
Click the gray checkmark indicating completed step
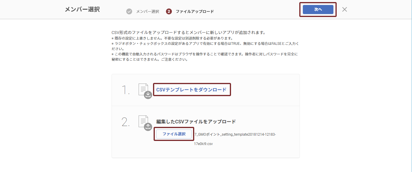point(129,11)
